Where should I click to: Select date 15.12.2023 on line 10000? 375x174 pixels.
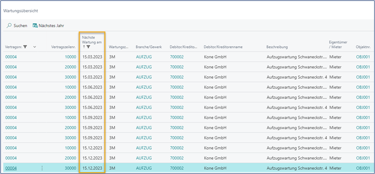(x=92, y=148)
